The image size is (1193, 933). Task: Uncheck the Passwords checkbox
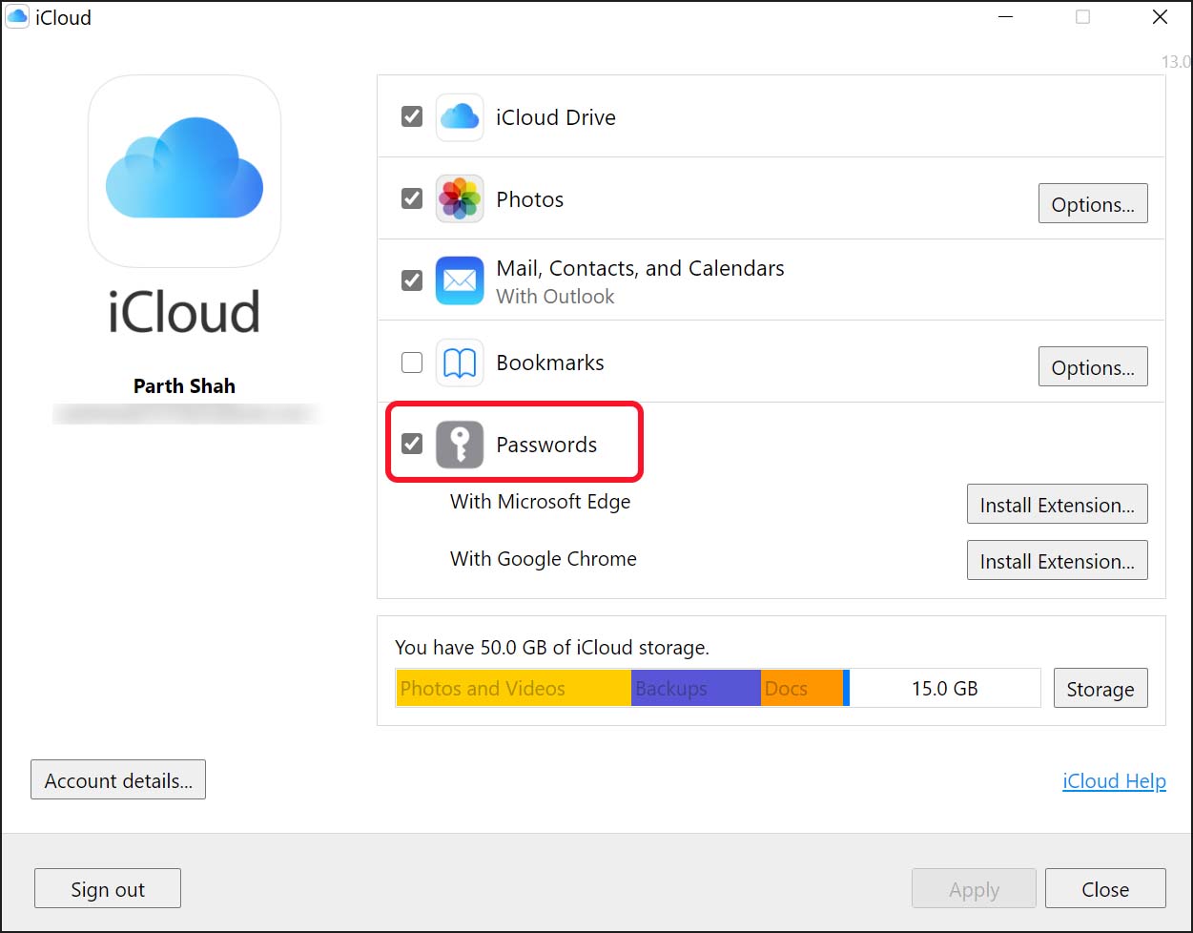(x=412, y=445)
